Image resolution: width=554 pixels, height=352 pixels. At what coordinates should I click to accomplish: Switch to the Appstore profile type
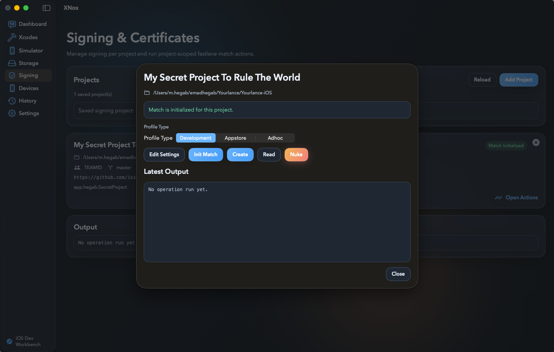coord(235,138)
